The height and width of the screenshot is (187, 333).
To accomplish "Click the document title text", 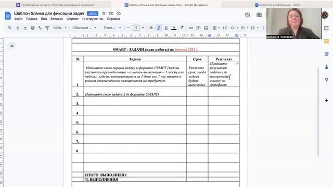I will [49, 14].
